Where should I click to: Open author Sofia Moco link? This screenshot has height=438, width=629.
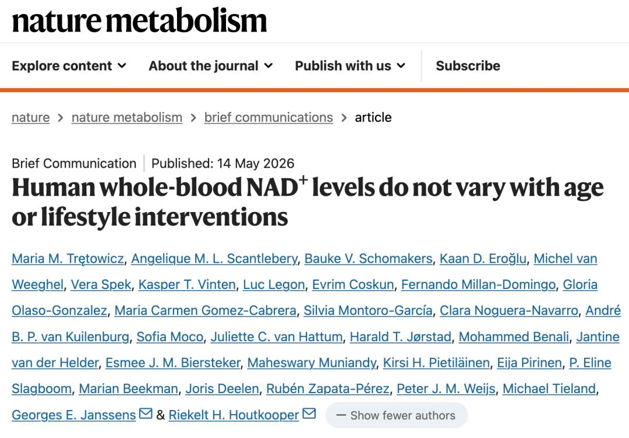click(169, 337)
